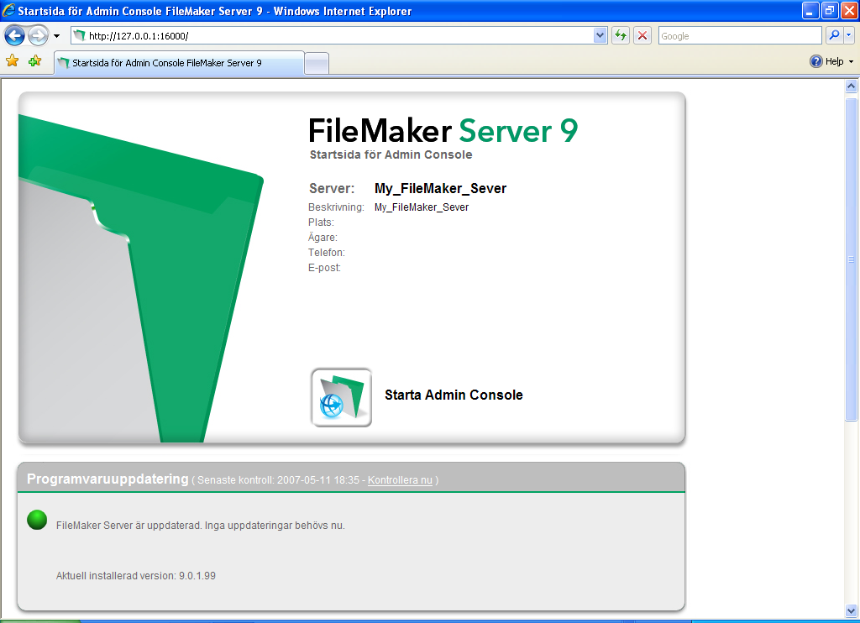
Task: Click the Stop loading red X icon
Action: click(x=642, y=35)
